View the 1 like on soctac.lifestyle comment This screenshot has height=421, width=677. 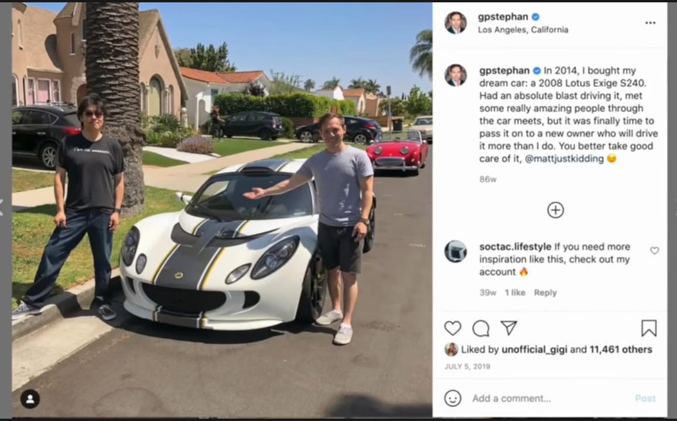coord(515,292)
